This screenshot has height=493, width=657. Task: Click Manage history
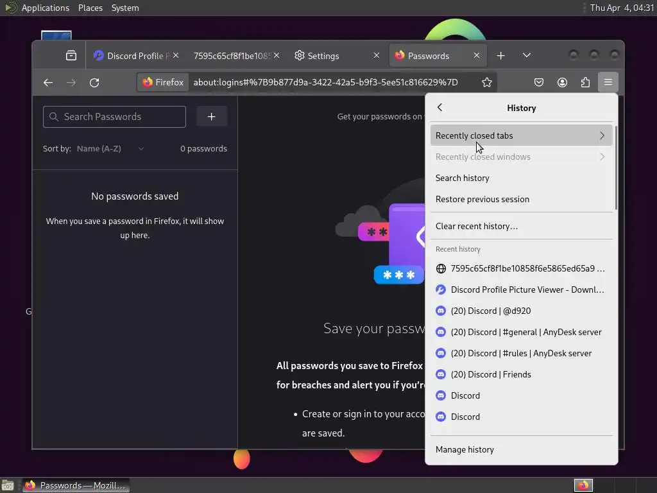(521, 450)
